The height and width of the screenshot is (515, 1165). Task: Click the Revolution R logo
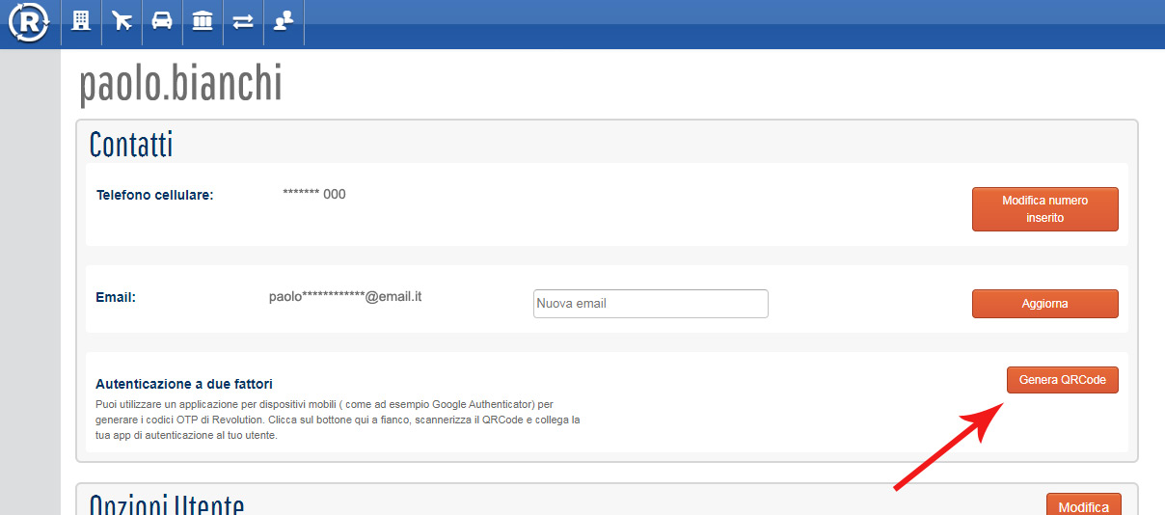point(29,23)
